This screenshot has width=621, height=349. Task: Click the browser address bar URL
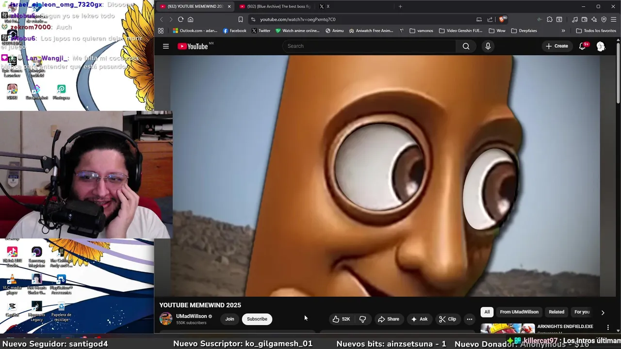[x=297, y=19]
